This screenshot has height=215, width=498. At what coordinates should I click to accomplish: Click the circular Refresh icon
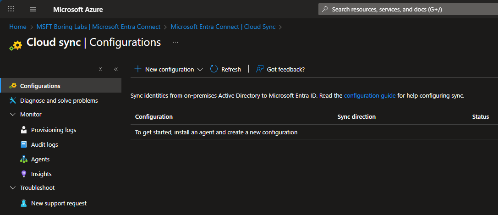click(x=214, y=69)
